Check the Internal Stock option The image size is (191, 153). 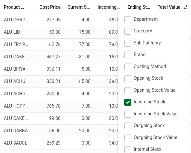(128, 149)
